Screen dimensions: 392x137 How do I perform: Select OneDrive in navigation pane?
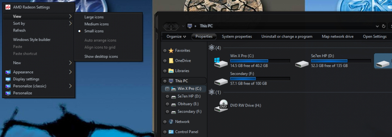[x=183, y=61]
